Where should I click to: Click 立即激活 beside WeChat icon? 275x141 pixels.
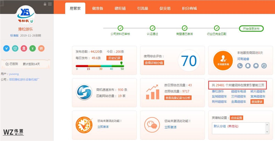(x=170, y=127)
